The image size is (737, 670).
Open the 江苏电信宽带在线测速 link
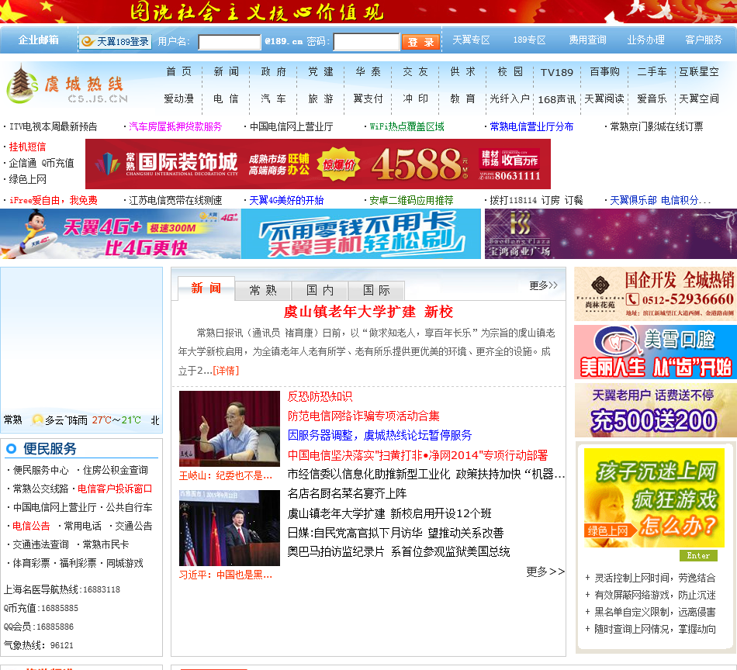pos(175,201)
